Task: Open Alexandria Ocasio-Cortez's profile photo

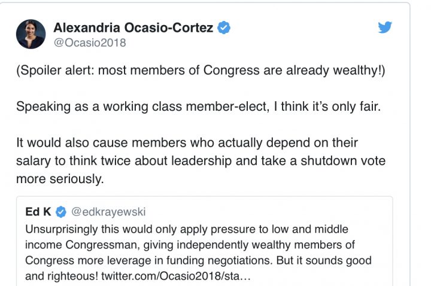Action: (30, 34)
